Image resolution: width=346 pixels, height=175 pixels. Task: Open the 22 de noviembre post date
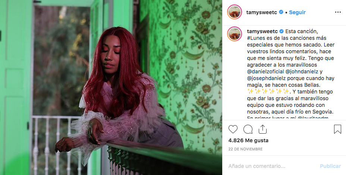(245, 149)
